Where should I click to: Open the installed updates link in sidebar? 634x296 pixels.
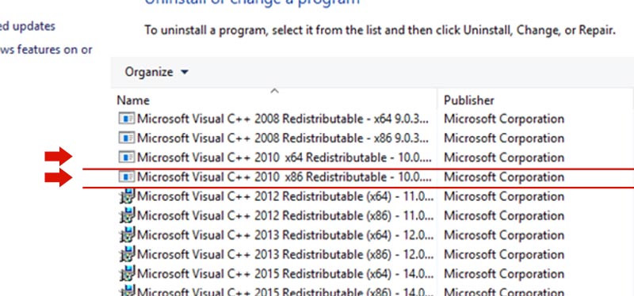(28, 26)
